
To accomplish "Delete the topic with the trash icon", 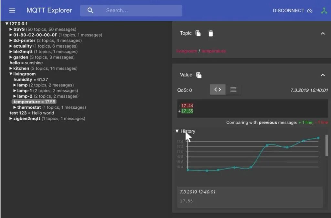I will (211, 33).
